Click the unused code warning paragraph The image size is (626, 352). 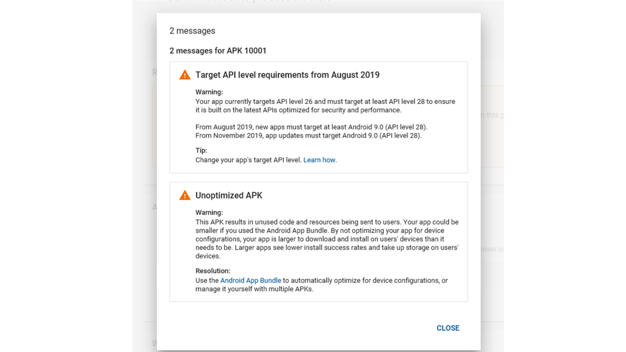tap(326, 239)
